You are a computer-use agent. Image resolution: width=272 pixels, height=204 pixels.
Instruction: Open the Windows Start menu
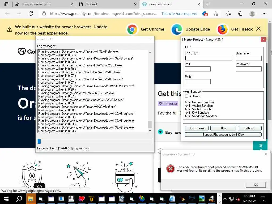pyautogui.click(x=6, y=199)
